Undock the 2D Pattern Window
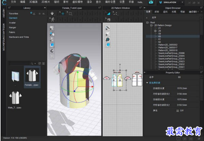The height and width of the screenshot is (141, 204). pos(141,8)
